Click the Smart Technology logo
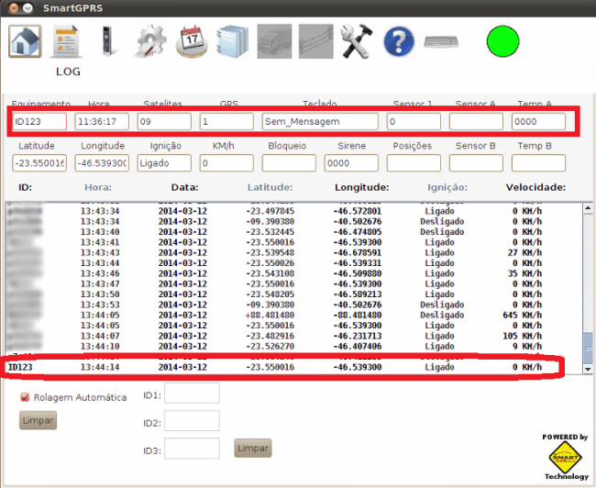The image size is (596, 488). pos(566,456)
